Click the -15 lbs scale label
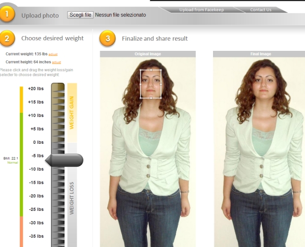This screenshot has width=305, height=247. 37,182
